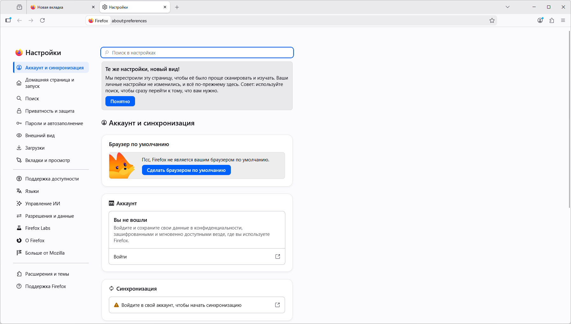
Task: Open the "Поиск" settings category
Action: point(51,99)
